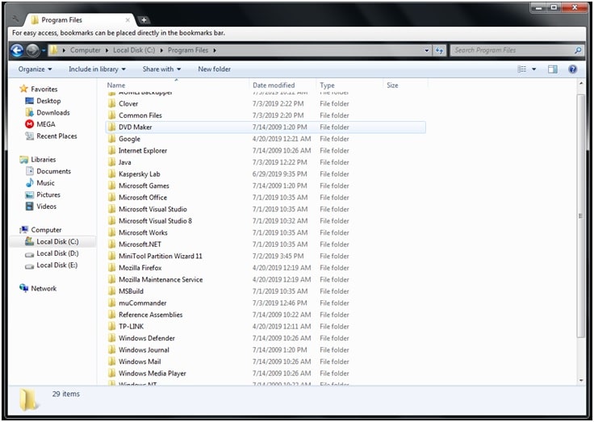Click the Change your view icon

(x=522, y=69)
